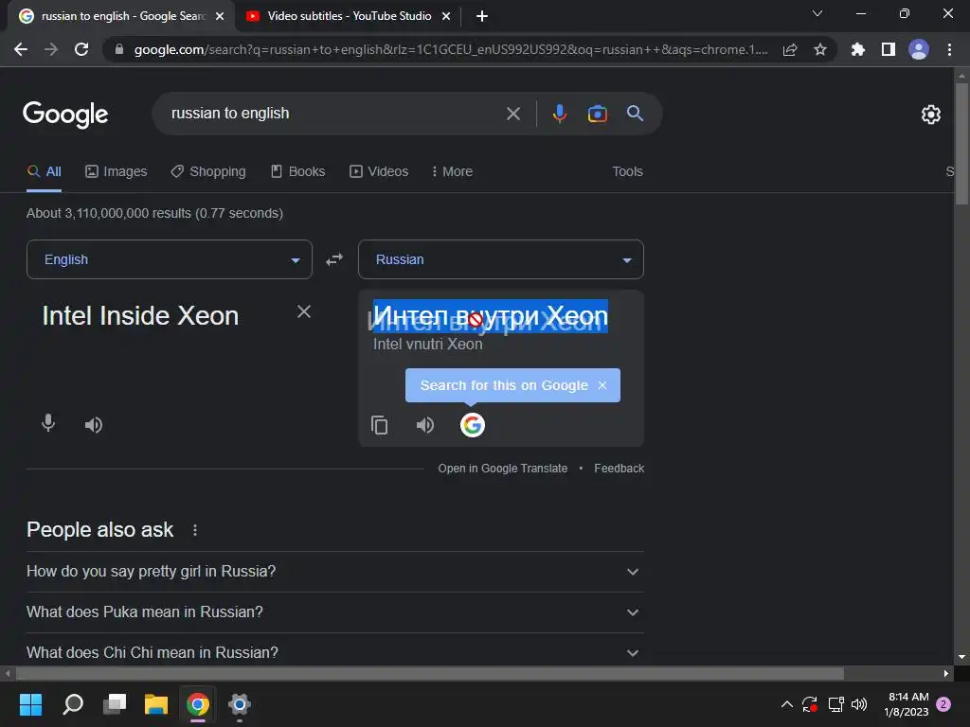Listen to the English source text
Image resolution: width=970 pixels, height=727 pixels.
(x=94, y=425)
